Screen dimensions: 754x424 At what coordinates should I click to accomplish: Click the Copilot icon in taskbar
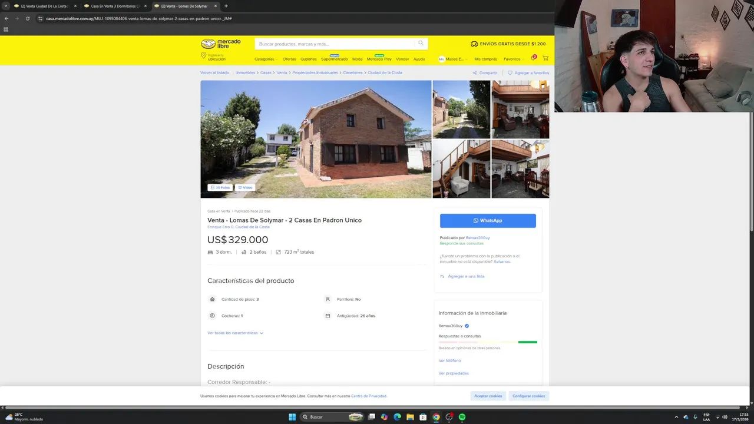(384, 417)
